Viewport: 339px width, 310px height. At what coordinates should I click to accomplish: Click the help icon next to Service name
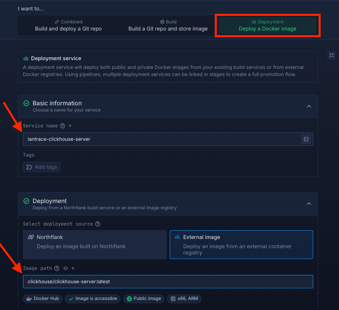tap(63, 126)
